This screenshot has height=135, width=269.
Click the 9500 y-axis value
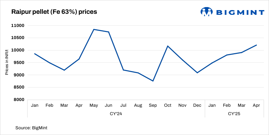coord(18,63)
